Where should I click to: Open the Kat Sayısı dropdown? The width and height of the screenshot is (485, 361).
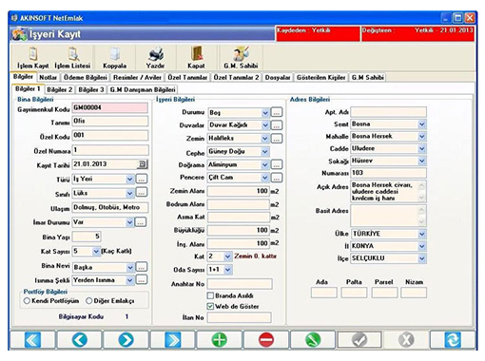click(x=96, y=252)
